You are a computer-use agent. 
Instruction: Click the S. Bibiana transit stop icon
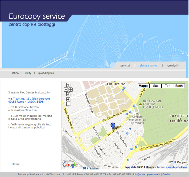tap(84, 168)
